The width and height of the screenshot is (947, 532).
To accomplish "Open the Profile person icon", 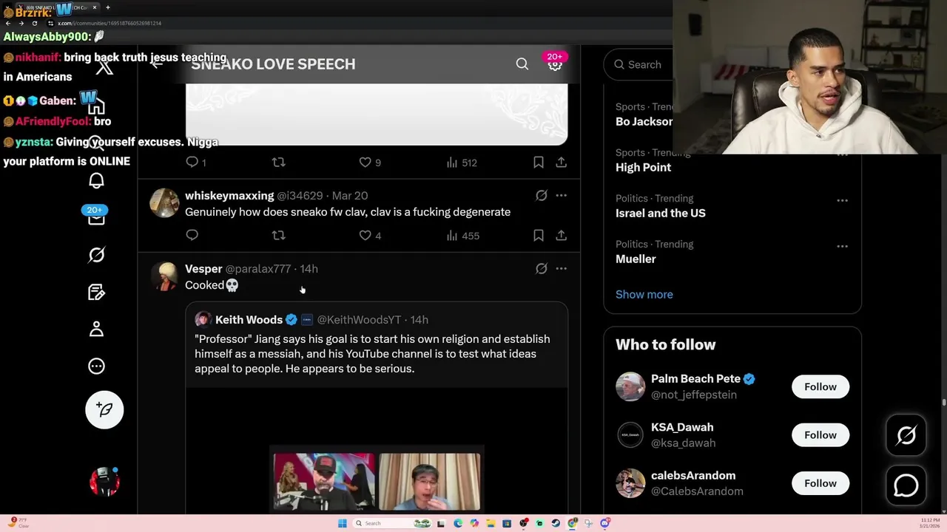I will 96,329.
